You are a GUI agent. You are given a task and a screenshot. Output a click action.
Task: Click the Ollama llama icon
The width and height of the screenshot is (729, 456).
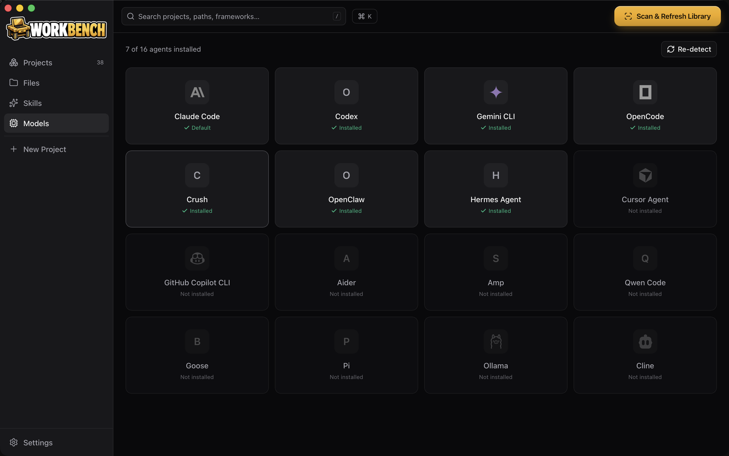pyautogui.click(x=496, y=341)
